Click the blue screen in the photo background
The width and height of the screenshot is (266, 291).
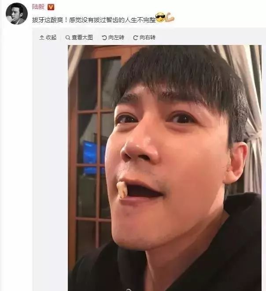tap(92, 157)
